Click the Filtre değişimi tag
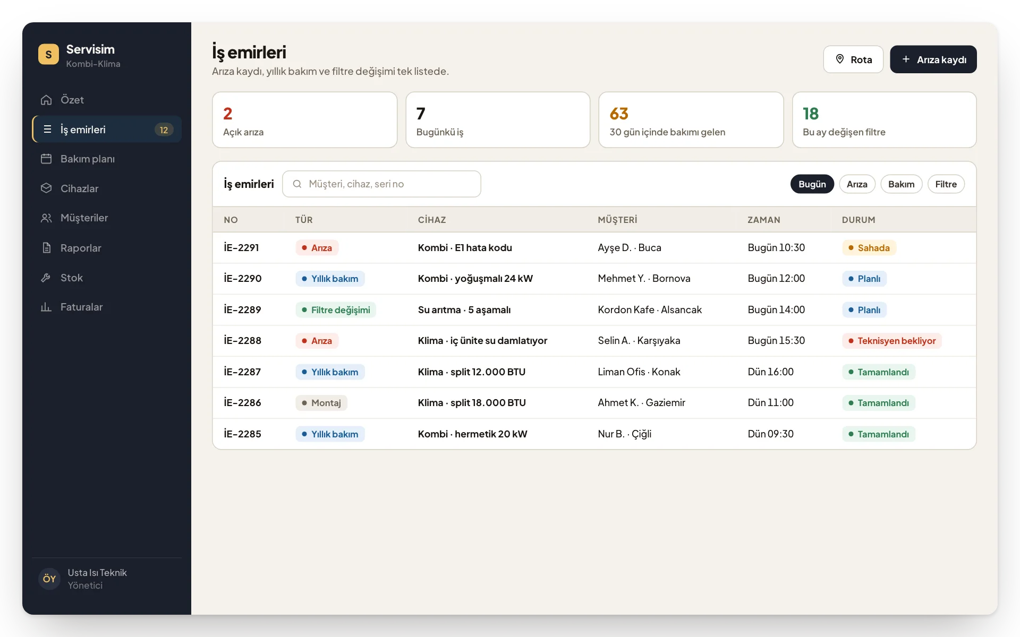1020x637 pixels. pos(336,310)
